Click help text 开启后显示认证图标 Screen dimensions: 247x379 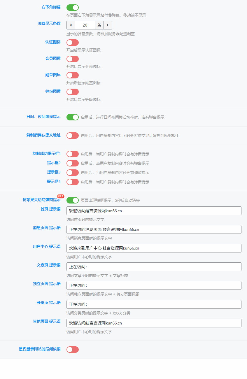(x=83, y=50)
